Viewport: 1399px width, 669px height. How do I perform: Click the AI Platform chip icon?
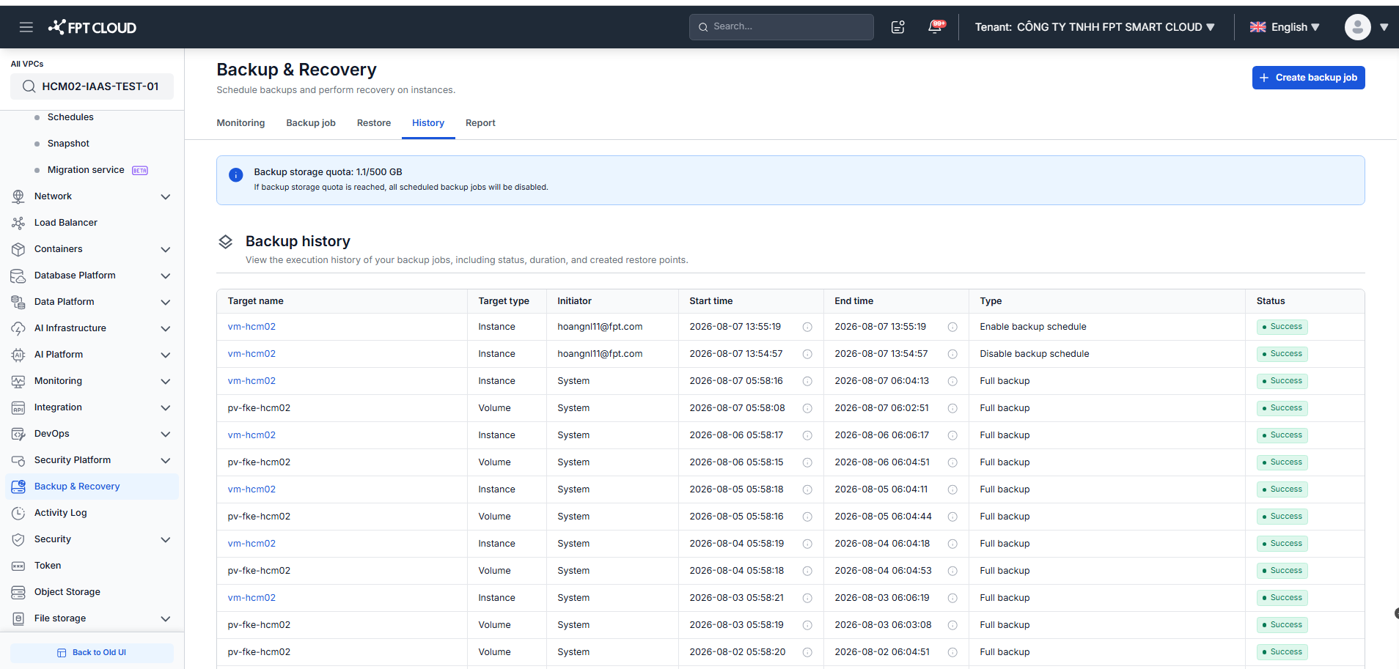pyautogui.click(x=18, y=355)
